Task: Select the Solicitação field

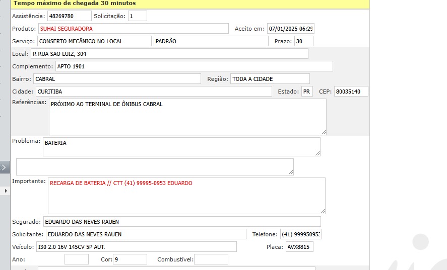Action: pyautogui.click(x=137, y=16)
